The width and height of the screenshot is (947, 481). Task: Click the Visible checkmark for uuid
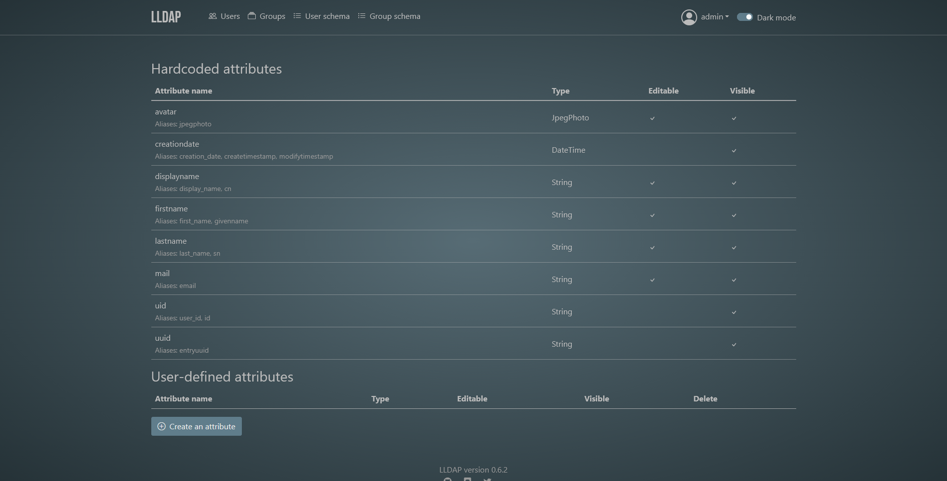(x=734, y=345)
